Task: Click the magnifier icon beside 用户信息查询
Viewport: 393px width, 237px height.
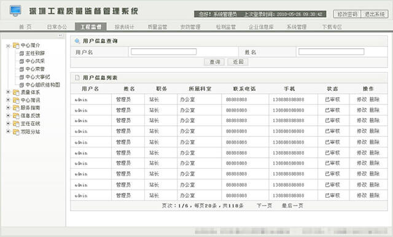Action: point(77,41)
